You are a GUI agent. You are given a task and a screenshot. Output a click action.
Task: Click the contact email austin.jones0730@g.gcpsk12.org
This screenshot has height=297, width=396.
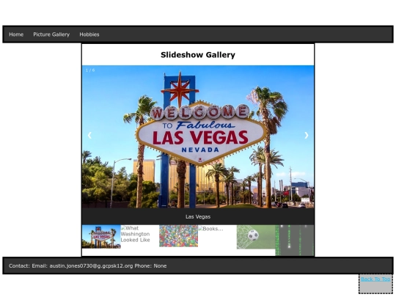pos(91,265)
